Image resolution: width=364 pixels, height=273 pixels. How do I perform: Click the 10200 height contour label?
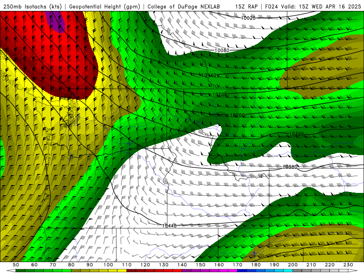coord(219,95)
